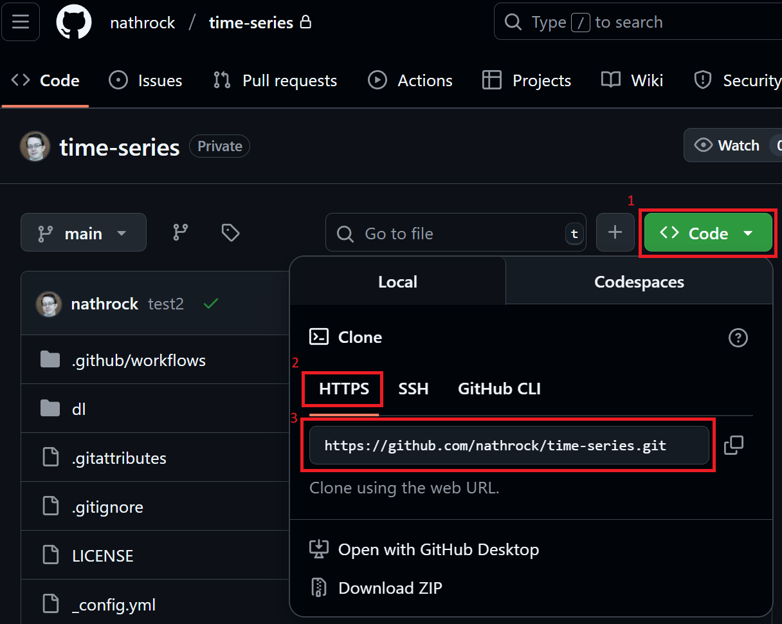The width and height of the screenshot is (782, 624).
Task: View repository tags icon
Action: point(230,233)
